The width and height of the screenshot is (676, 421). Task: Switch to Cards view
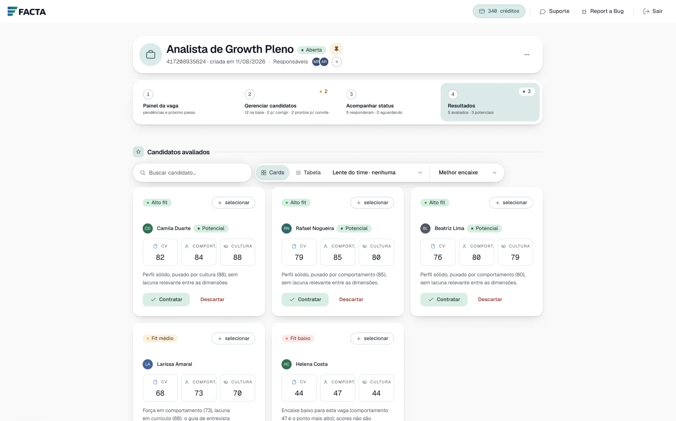tap(273, 173)
